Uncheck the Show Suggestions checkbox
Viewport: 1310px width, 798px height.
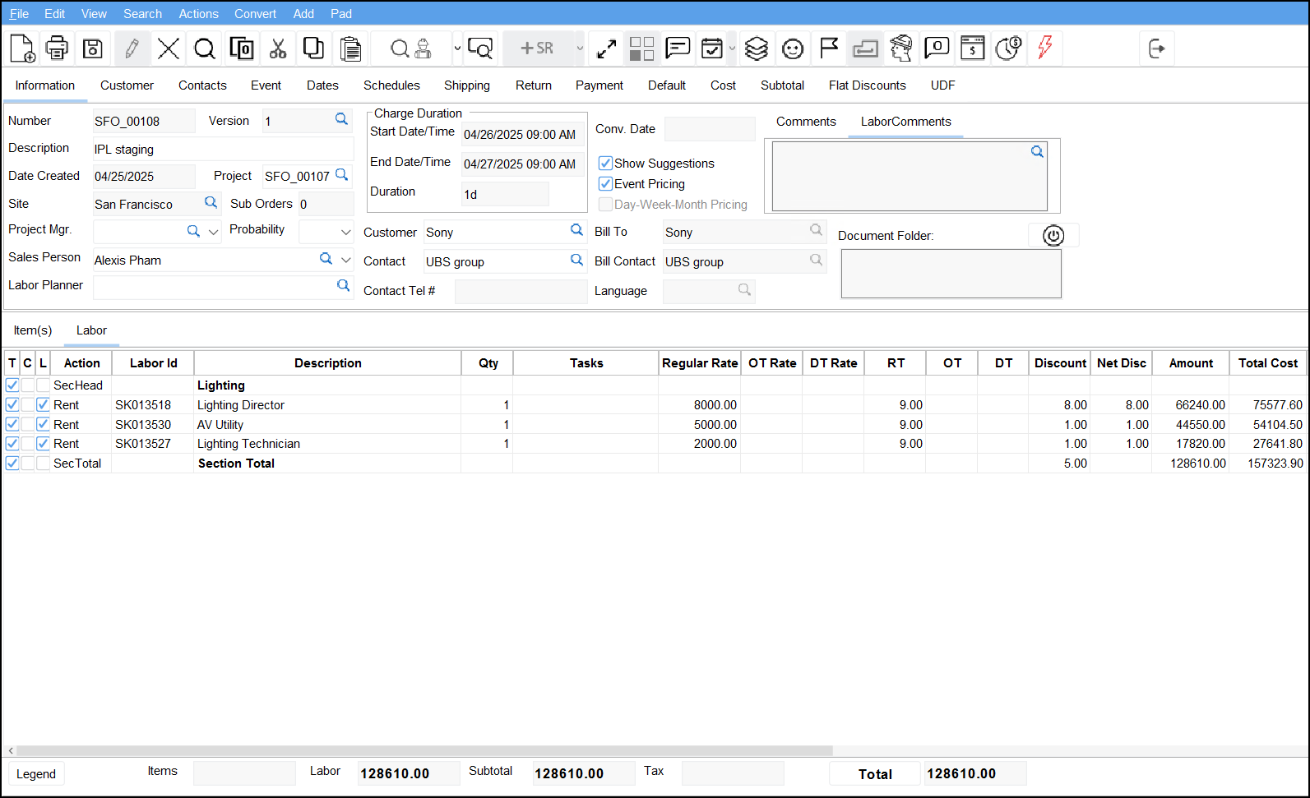point(605,164)
